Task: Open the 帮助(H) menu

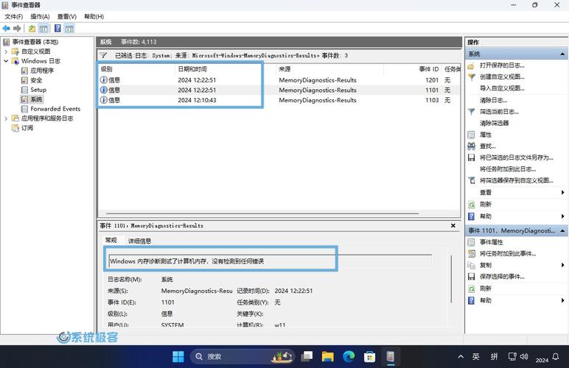Action: (94, 17)
